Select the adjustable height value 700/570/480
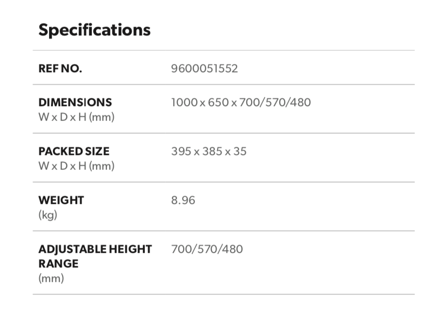The height and width of the screenshot is (310, 439). pyautogui.click(x=207, y=249)
